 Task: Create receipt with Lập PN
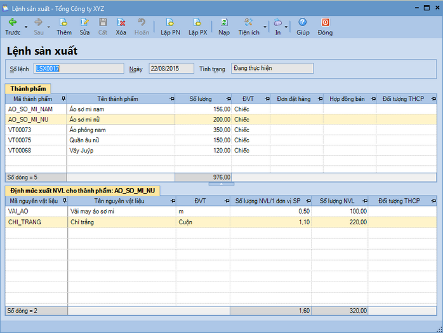[x=170, y=27]
